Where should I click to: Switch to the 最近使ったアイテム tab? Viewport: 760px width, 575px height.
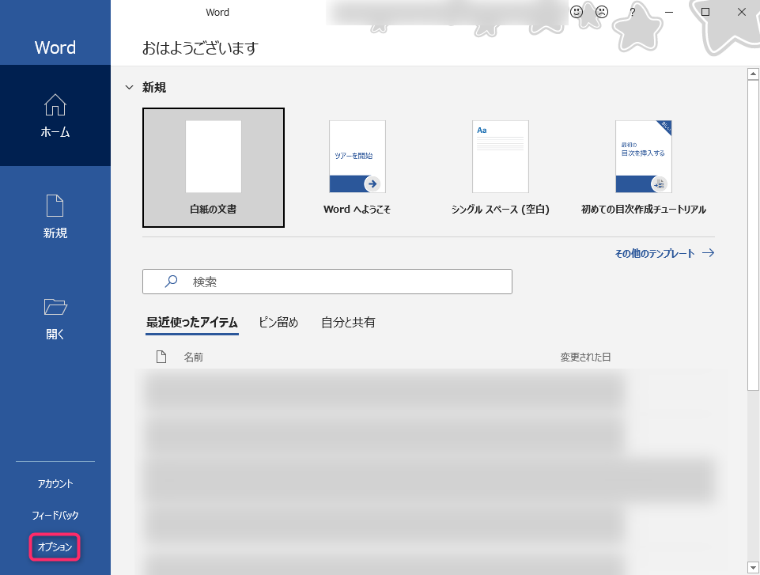(192, 323)
